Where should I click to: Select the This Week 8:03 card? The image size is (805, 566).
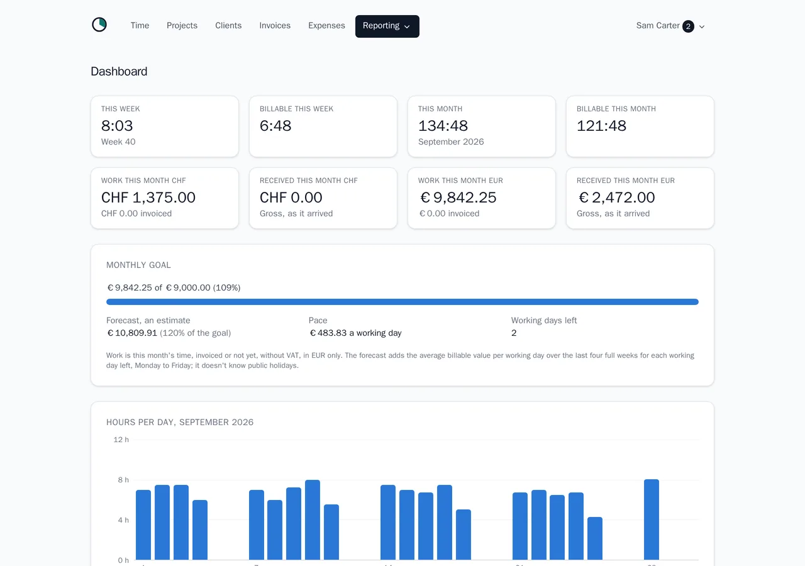click(165, 126)
